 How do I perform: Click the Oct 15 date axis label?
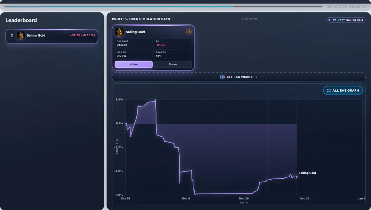(x=125, y=199)
